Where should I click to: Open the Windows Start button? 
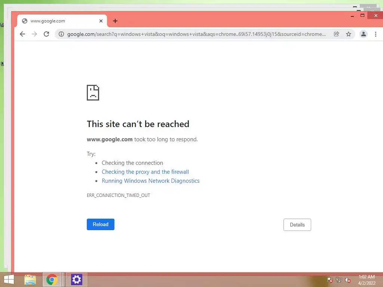(9, 280)
